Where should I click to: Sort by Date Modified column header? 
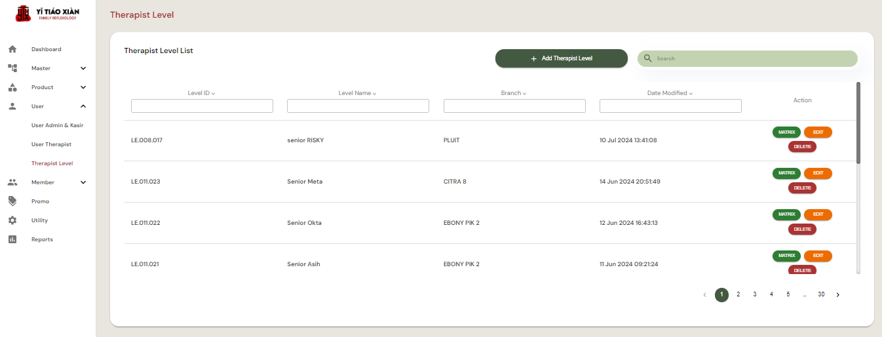tap(670, 93)
